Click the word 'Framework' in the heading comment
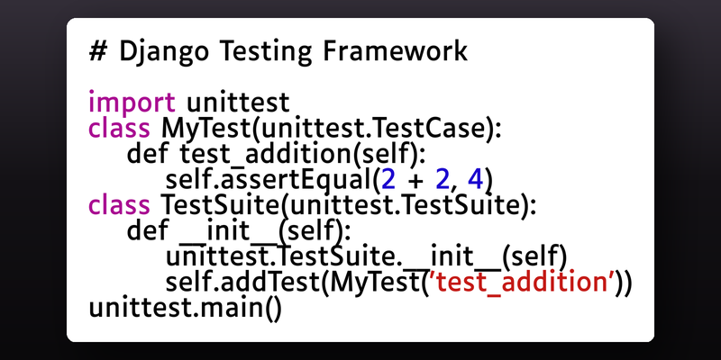 (x=395, y=50)
